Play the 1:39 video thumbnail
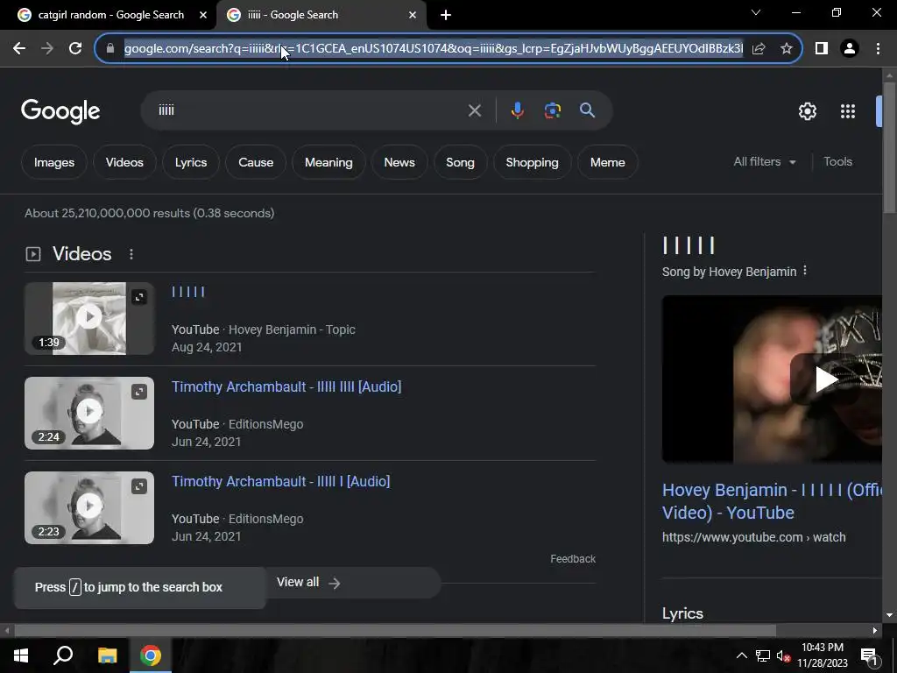Image resolution: width=897 pixels, height=673 pixels. [x=89, y=319]
